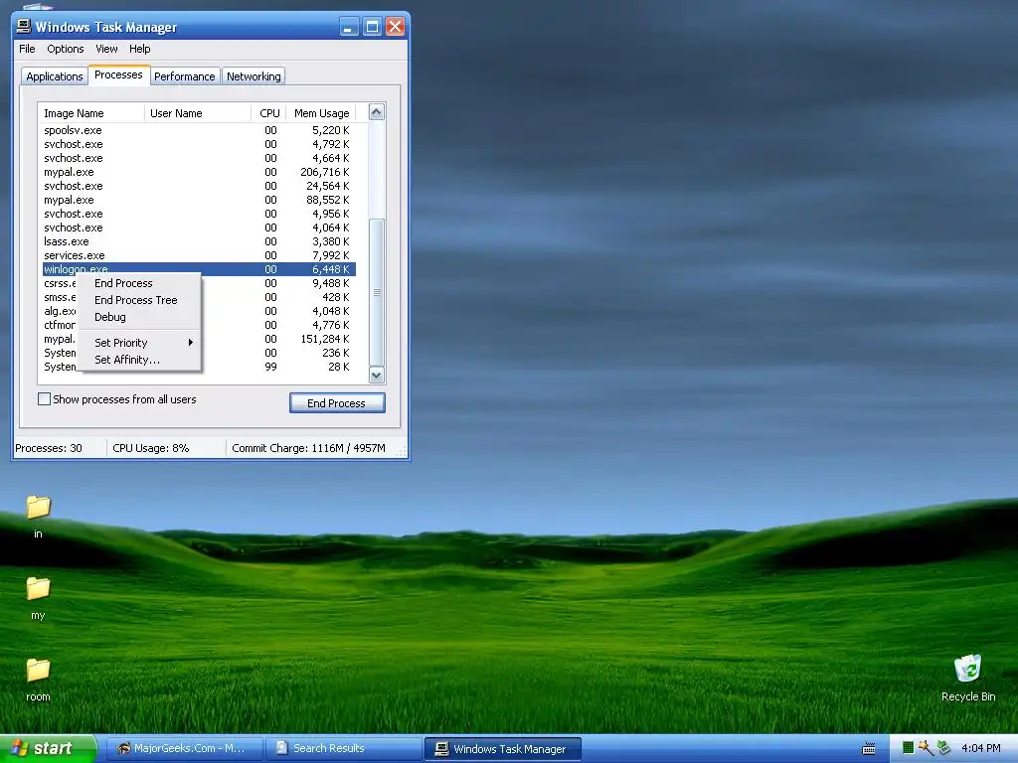Maximize the Task Manager window

372,27
